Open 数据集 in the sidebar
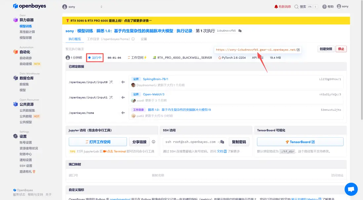Viewport: 363px width, 200px height. coord(24,84)
